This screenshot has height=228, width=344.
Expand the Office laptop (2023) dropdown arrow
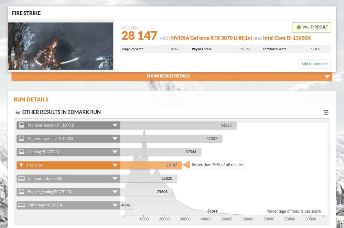pyautogui.click(x=115, y=205)
